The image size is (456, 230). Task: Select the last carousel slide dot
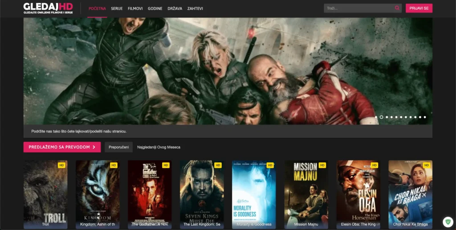click(x=425, y=117)
